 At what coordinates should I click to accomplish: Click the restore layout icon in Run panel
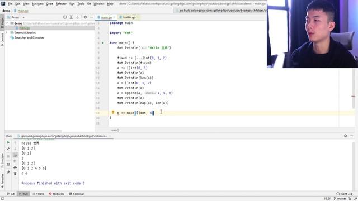(8, 164)
